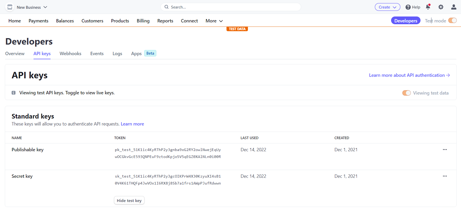Open the Secret key overflow menu
The width and height of the screenshot is (461, 210).
point(445,176)
